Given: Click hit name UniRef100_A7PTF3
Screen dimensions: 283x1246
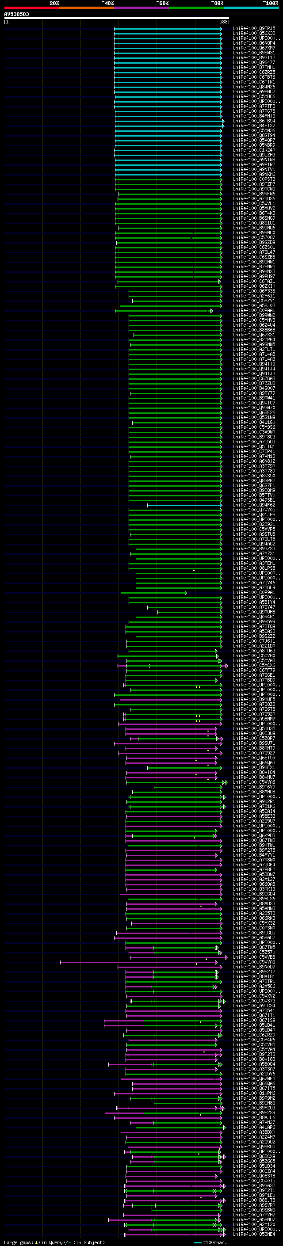Looking at the screenshot, I should [254, 107].
